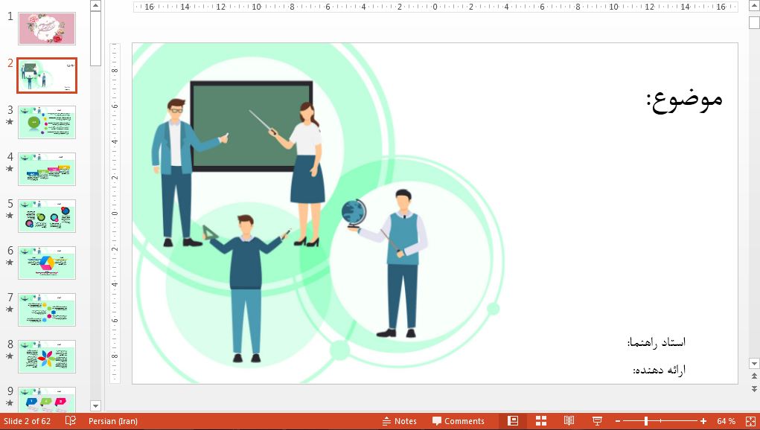760x430 pixels.
Task: Click the موضوع title text box
Action: 684,100
